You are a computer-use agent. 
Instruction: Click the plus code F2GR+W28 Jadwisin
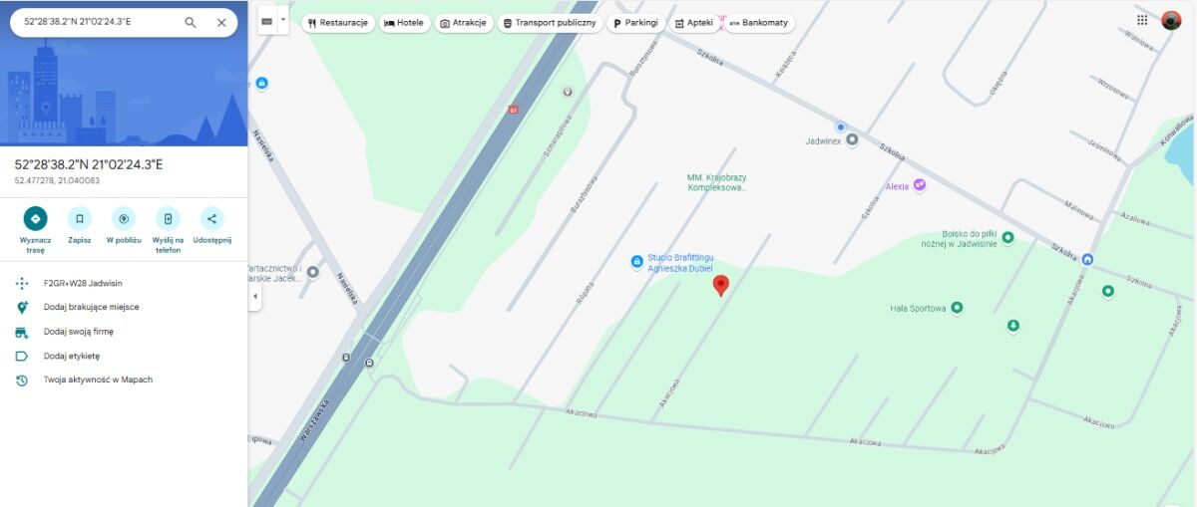pyautogui.click(x=83, y=283)
